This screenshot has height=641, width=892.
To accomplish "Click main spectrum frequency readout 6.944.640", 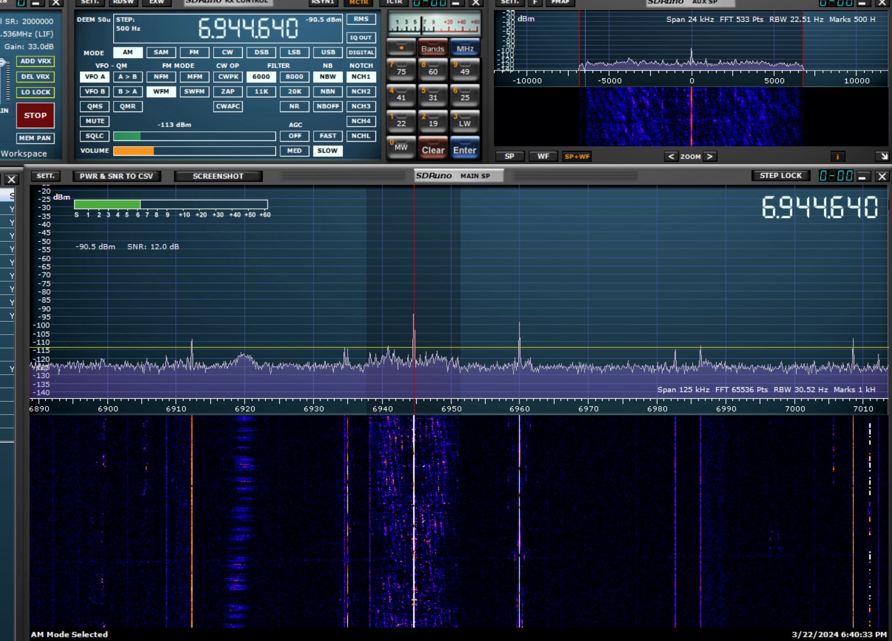I will (x=820, y=207).
